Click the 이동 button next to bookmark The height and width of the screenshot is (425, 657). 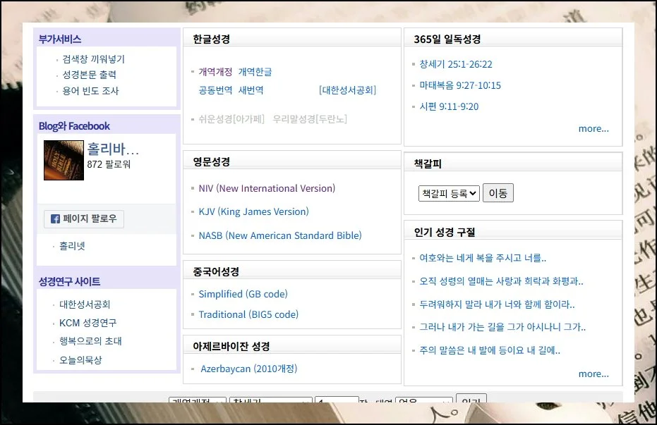498,193
